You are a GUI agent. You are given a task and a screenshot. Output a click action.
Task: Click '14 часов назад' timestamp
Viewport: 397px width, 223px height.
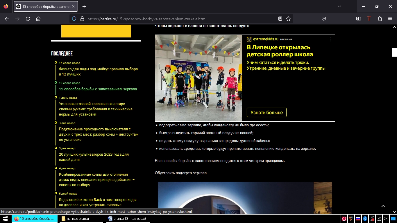(69, 63)
